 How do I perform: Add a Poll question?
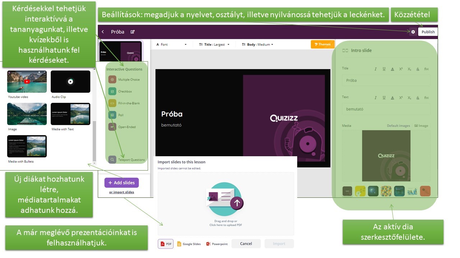116,115
